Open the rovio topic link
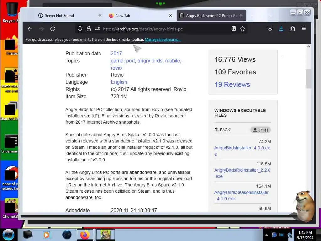This screenshot has height=241, width=321. point(116,68)
